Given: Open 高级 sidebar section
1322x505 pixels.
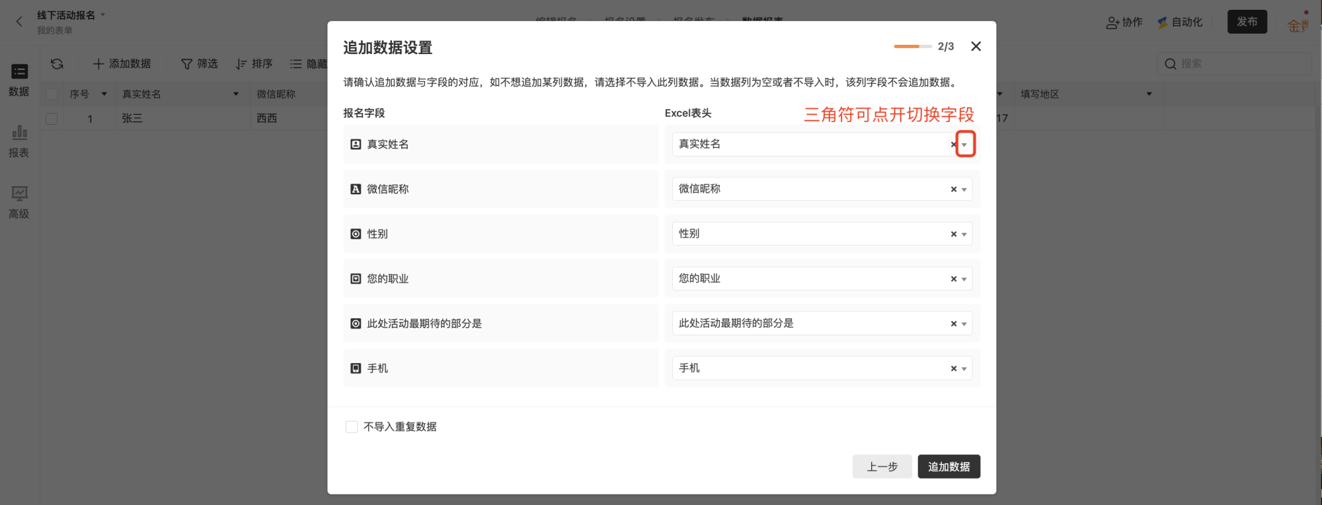Looking at the screenshot, I should pyautogui.click(x=19, y=203).
